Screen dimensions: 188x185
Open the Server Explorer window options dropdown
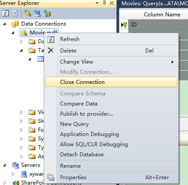(x=97, y=3)
